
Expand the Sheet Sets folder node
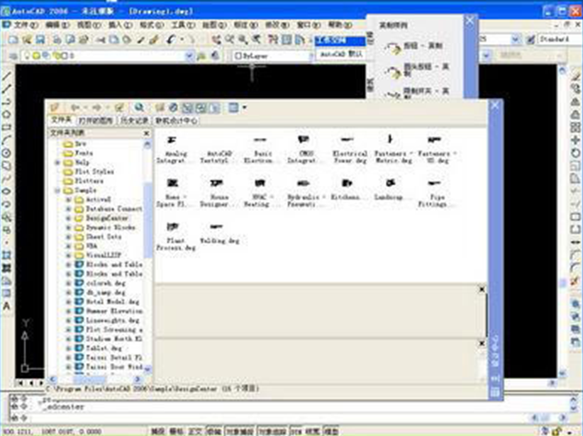pos(69,236)
